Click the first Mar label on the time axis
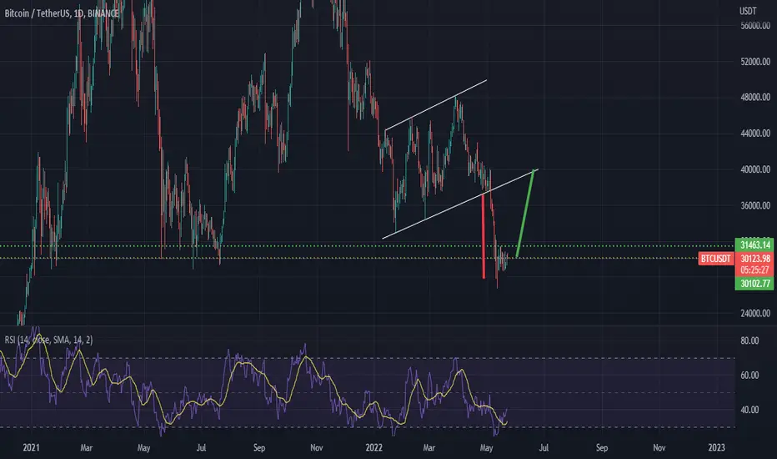The image size is (777, 459). tap(86, 447)
